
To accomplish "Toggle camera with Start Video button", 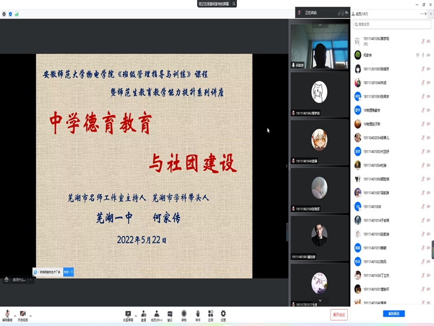I will coord(22,315).
